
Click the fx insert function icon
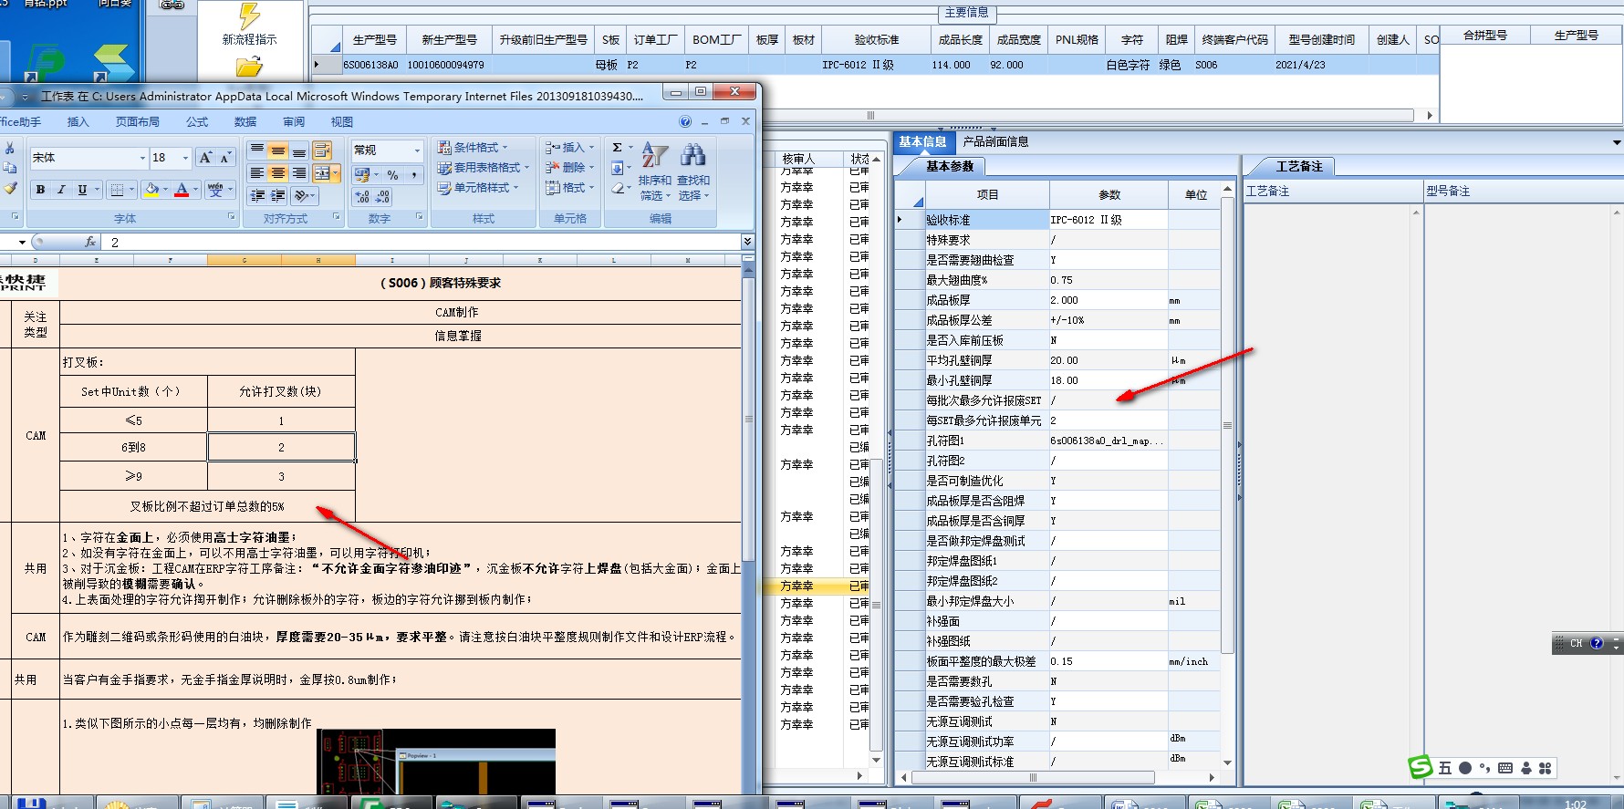90,242
